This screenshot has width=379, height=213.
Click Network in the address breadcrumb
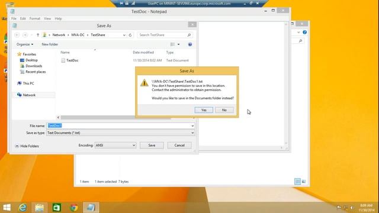[59, 35]
